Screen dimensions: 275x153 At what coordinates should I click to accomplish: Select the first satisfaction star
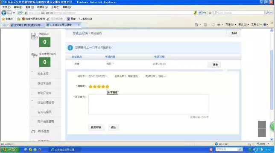coord(91,87)
